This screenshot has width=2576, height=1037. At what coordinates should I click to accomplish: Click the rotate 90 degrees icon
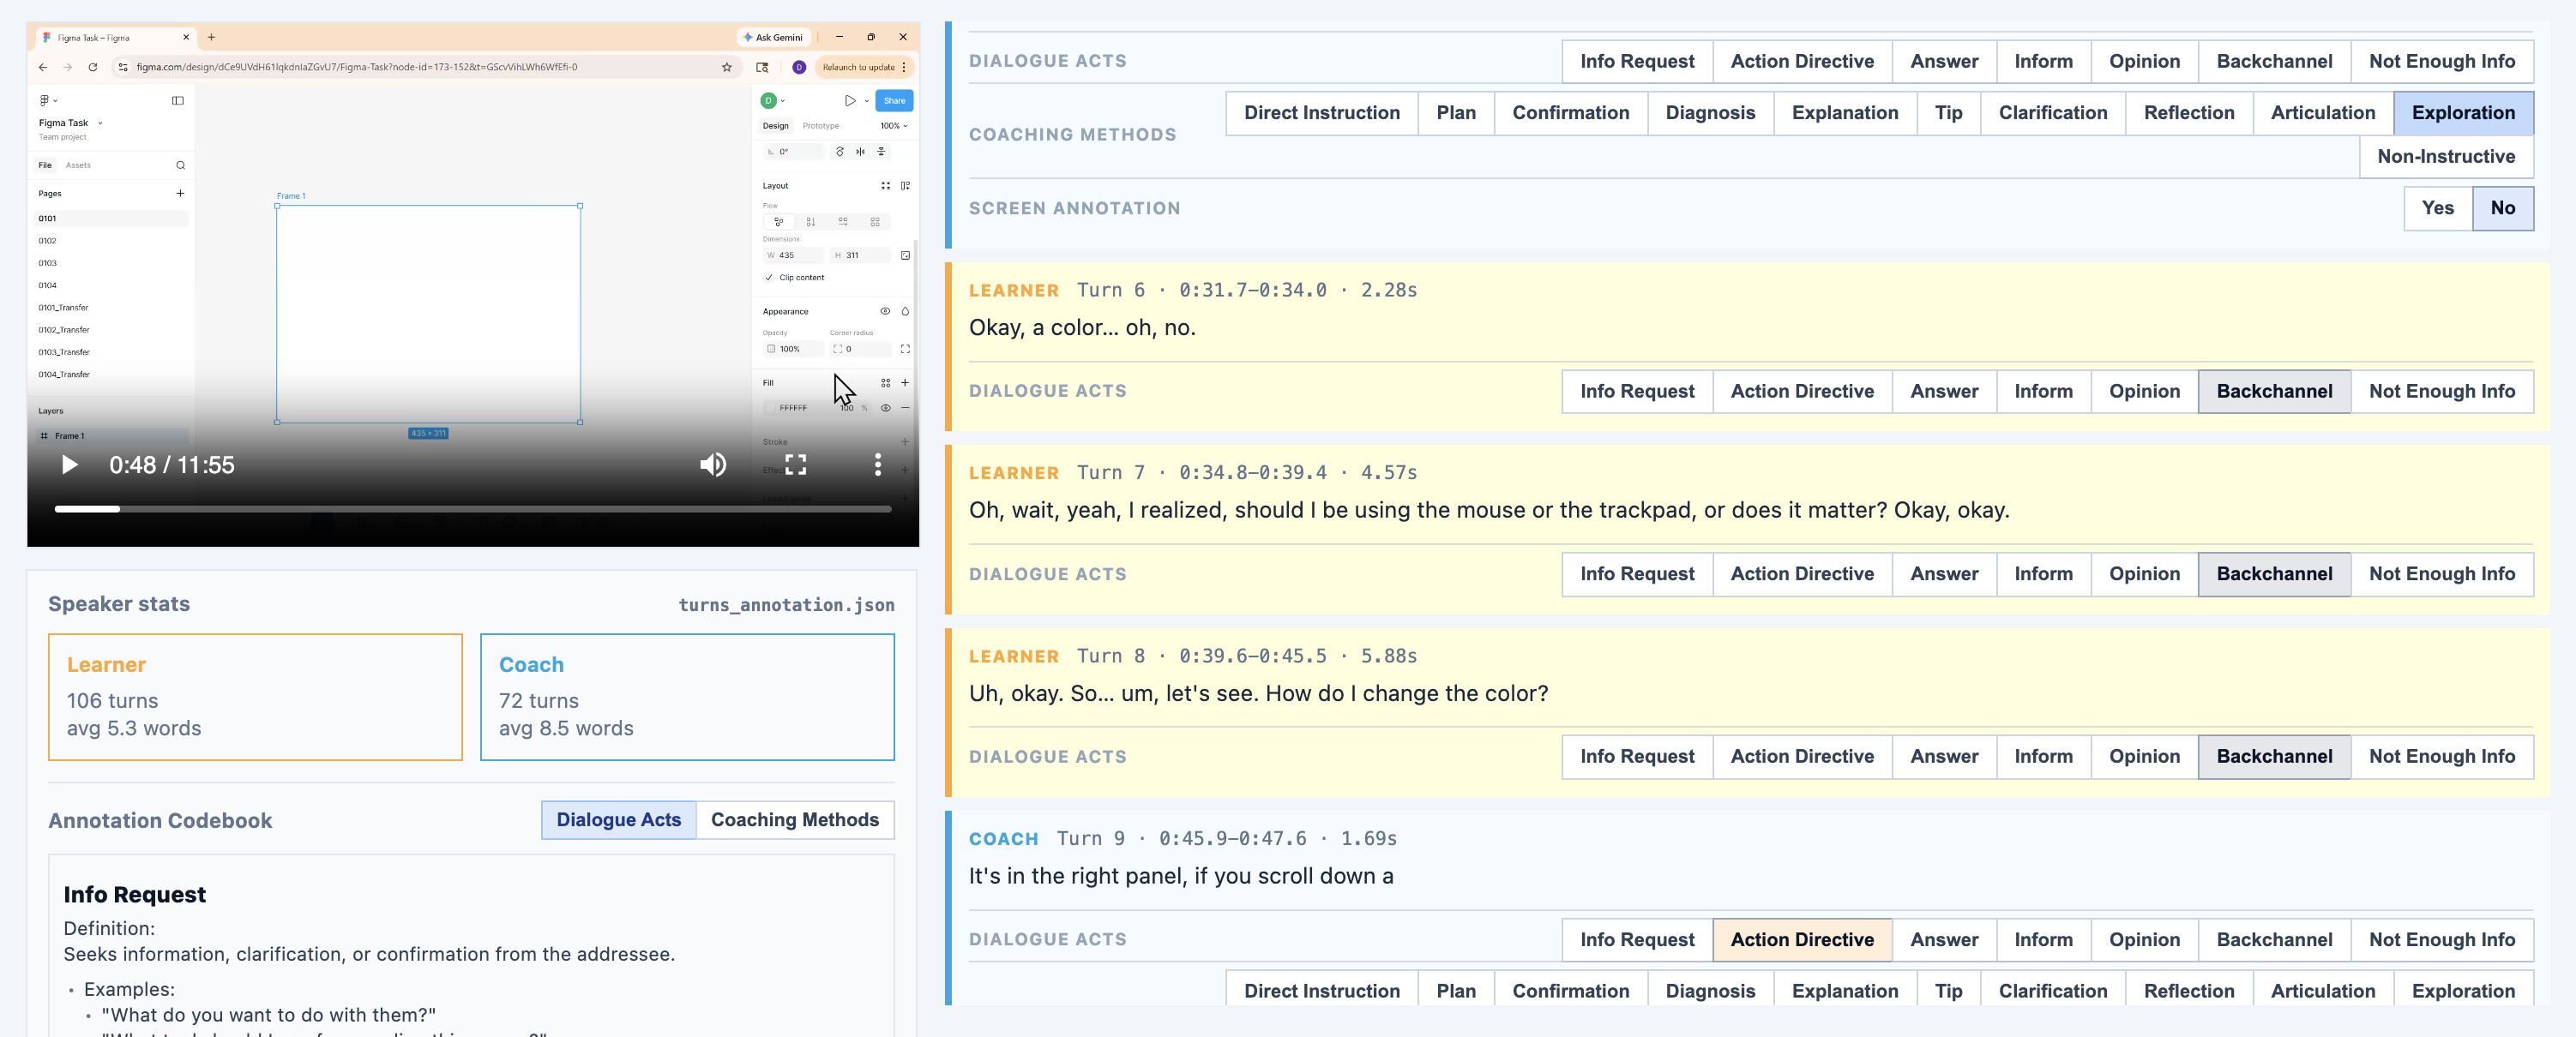coord(840,152)
